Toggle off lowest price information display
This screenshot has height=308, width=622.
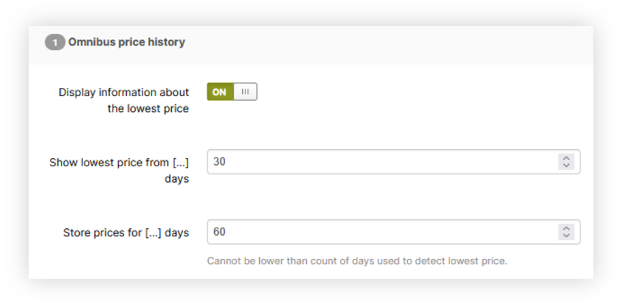[x=232, y=92]
